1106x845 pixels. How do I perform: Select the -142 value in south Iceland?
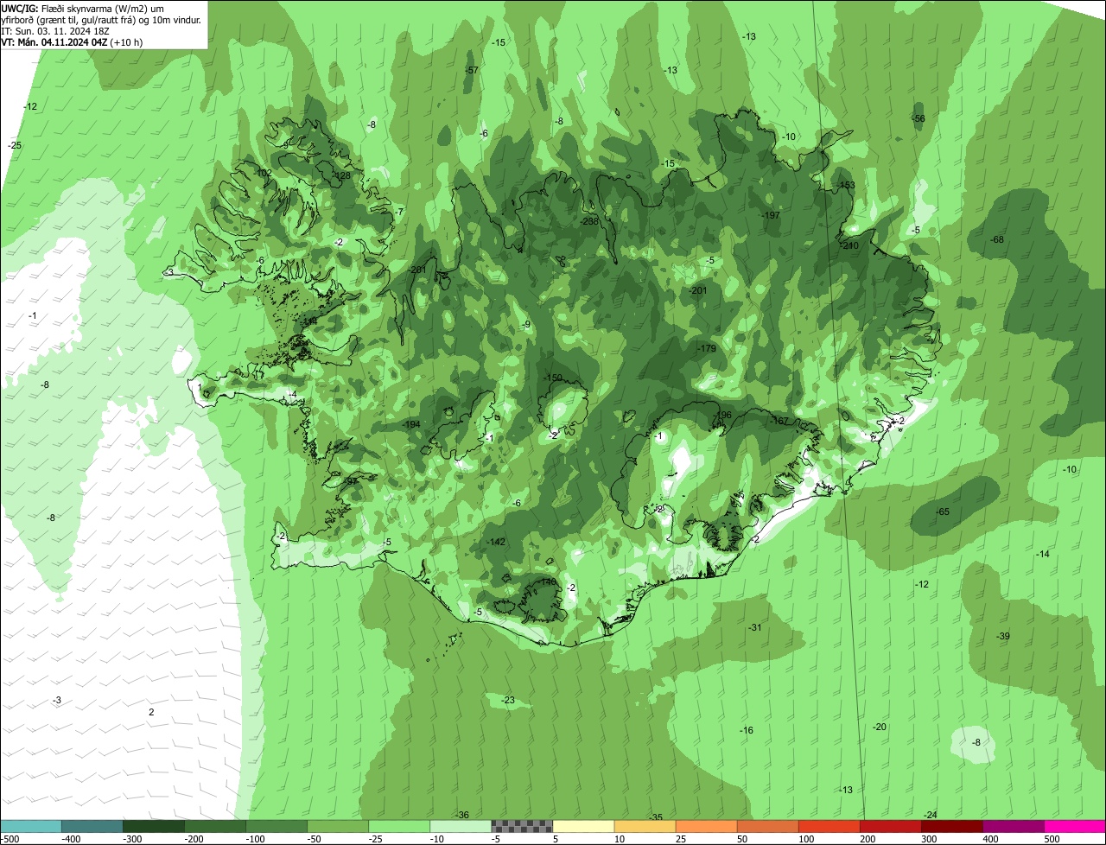[496, 542]
